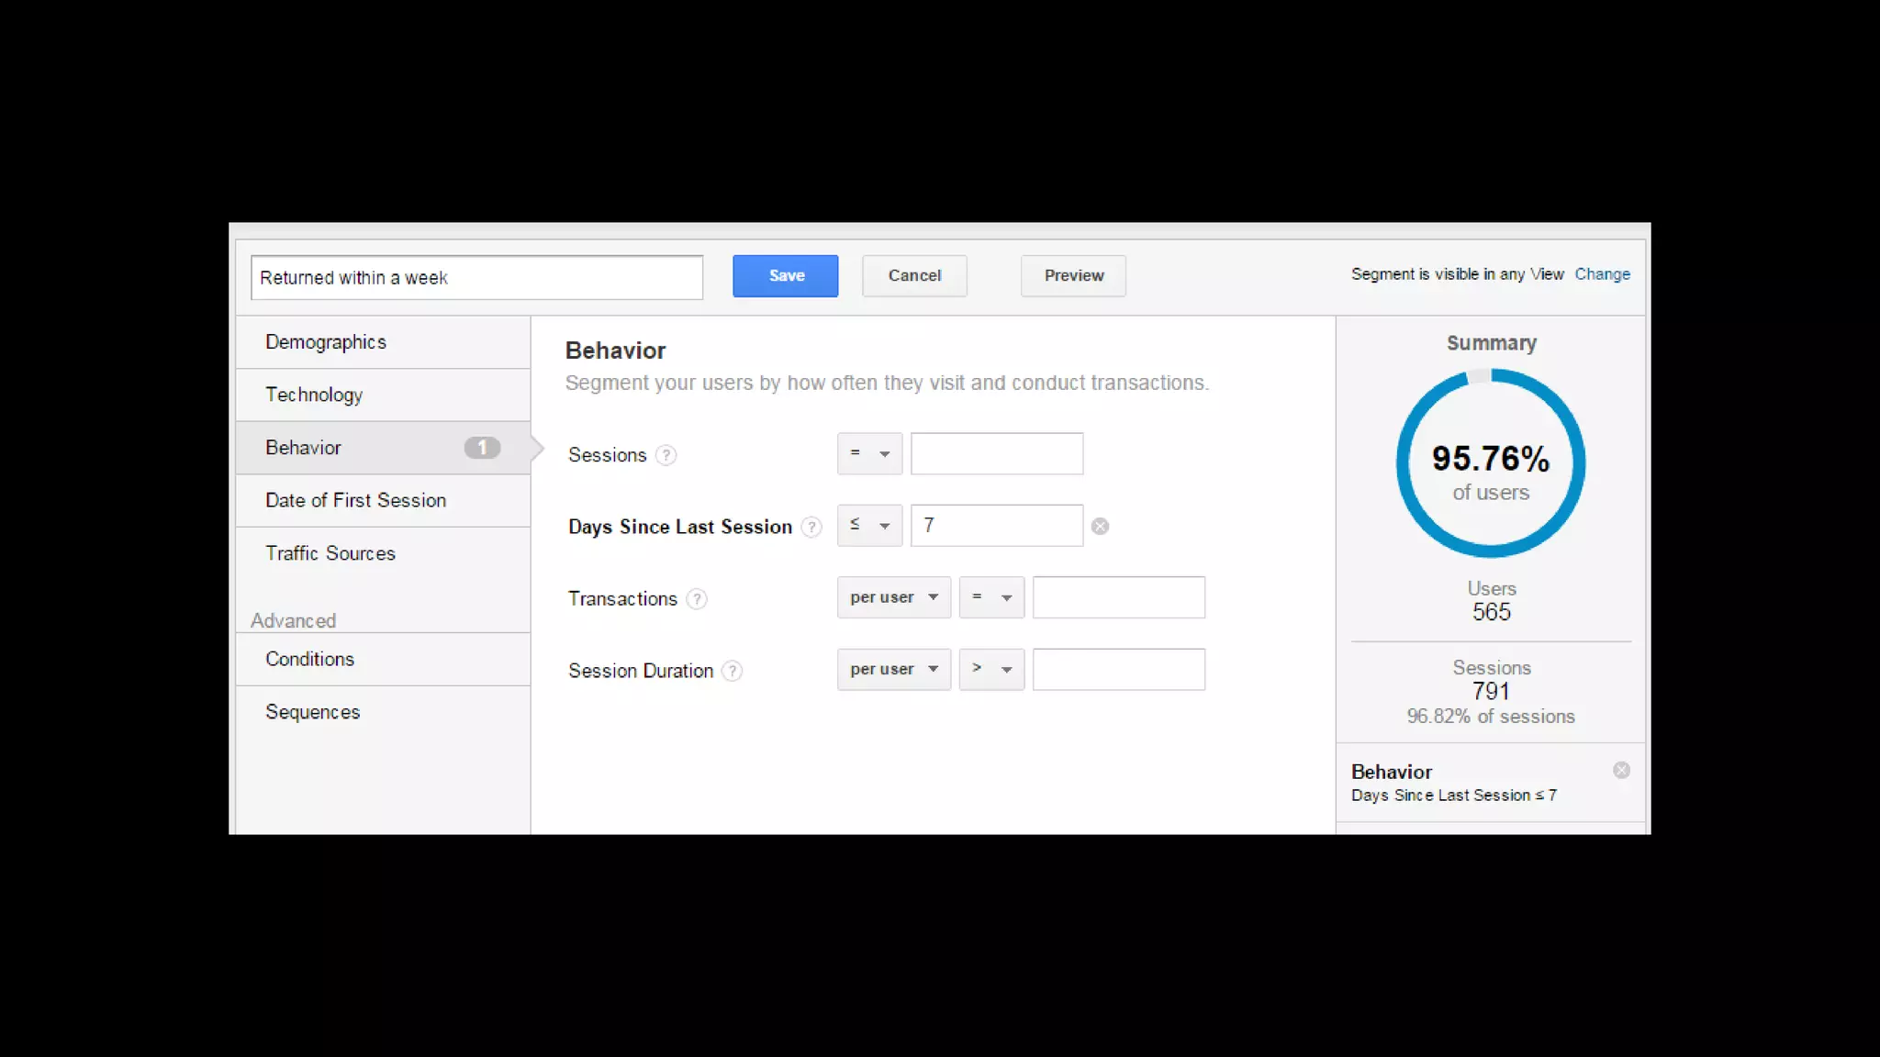This screenshot has height=1057, width=1880.
Task: Open the Sessions operator dropdown
Action: point(869,453)
